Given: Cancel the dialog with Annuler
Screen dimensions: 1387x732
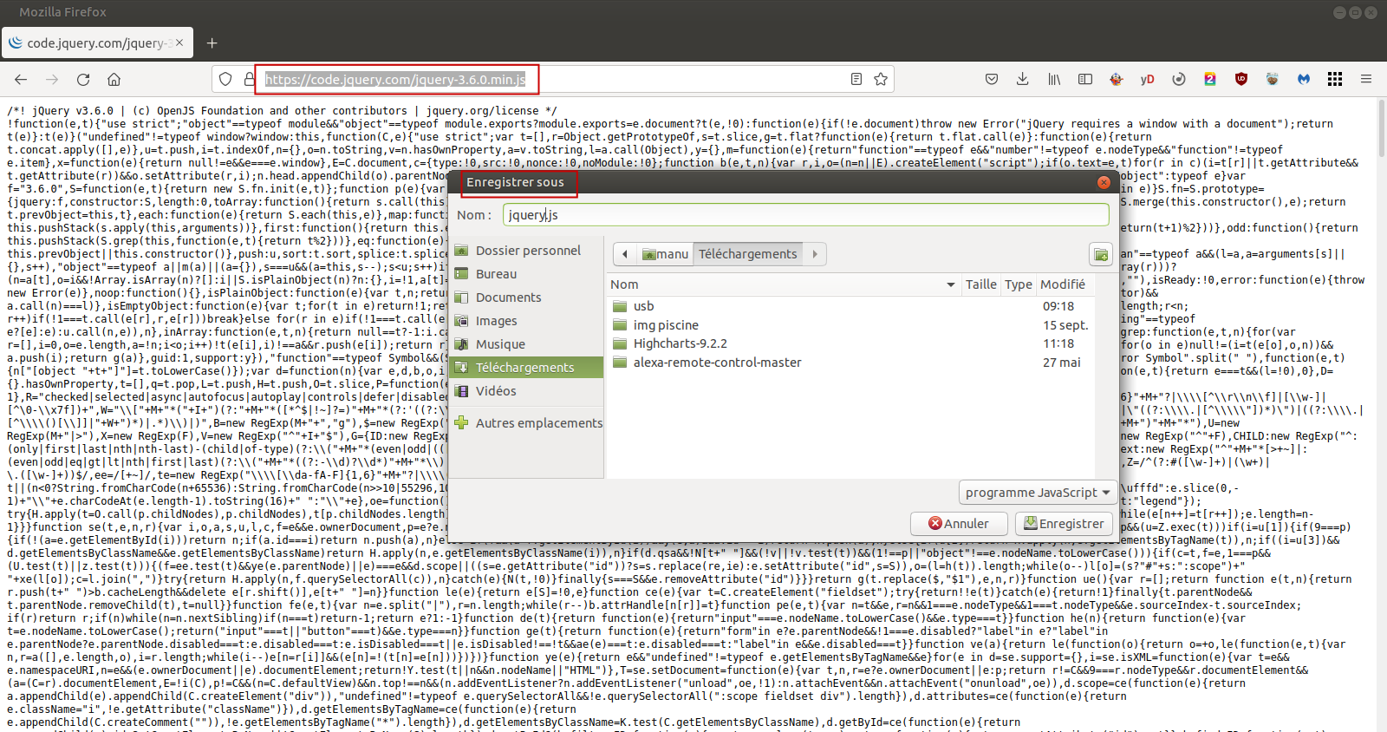Looking at the screenshot, I should point(959,524).
